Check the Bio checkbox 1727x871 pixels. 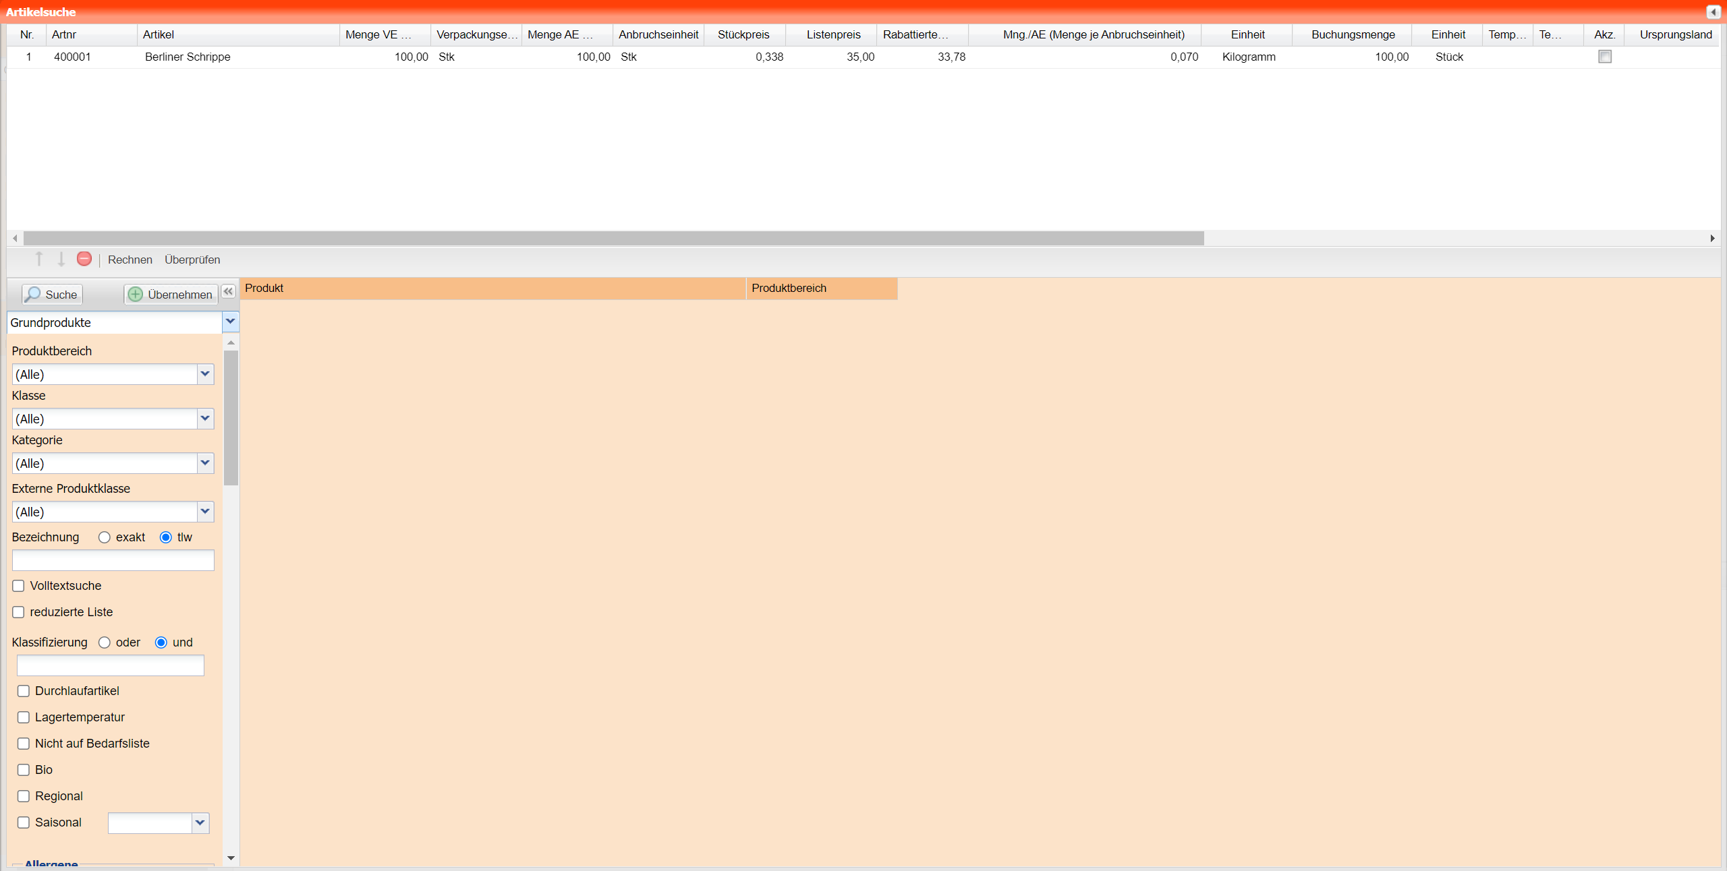pyautogui.click(x=24, y=770)
